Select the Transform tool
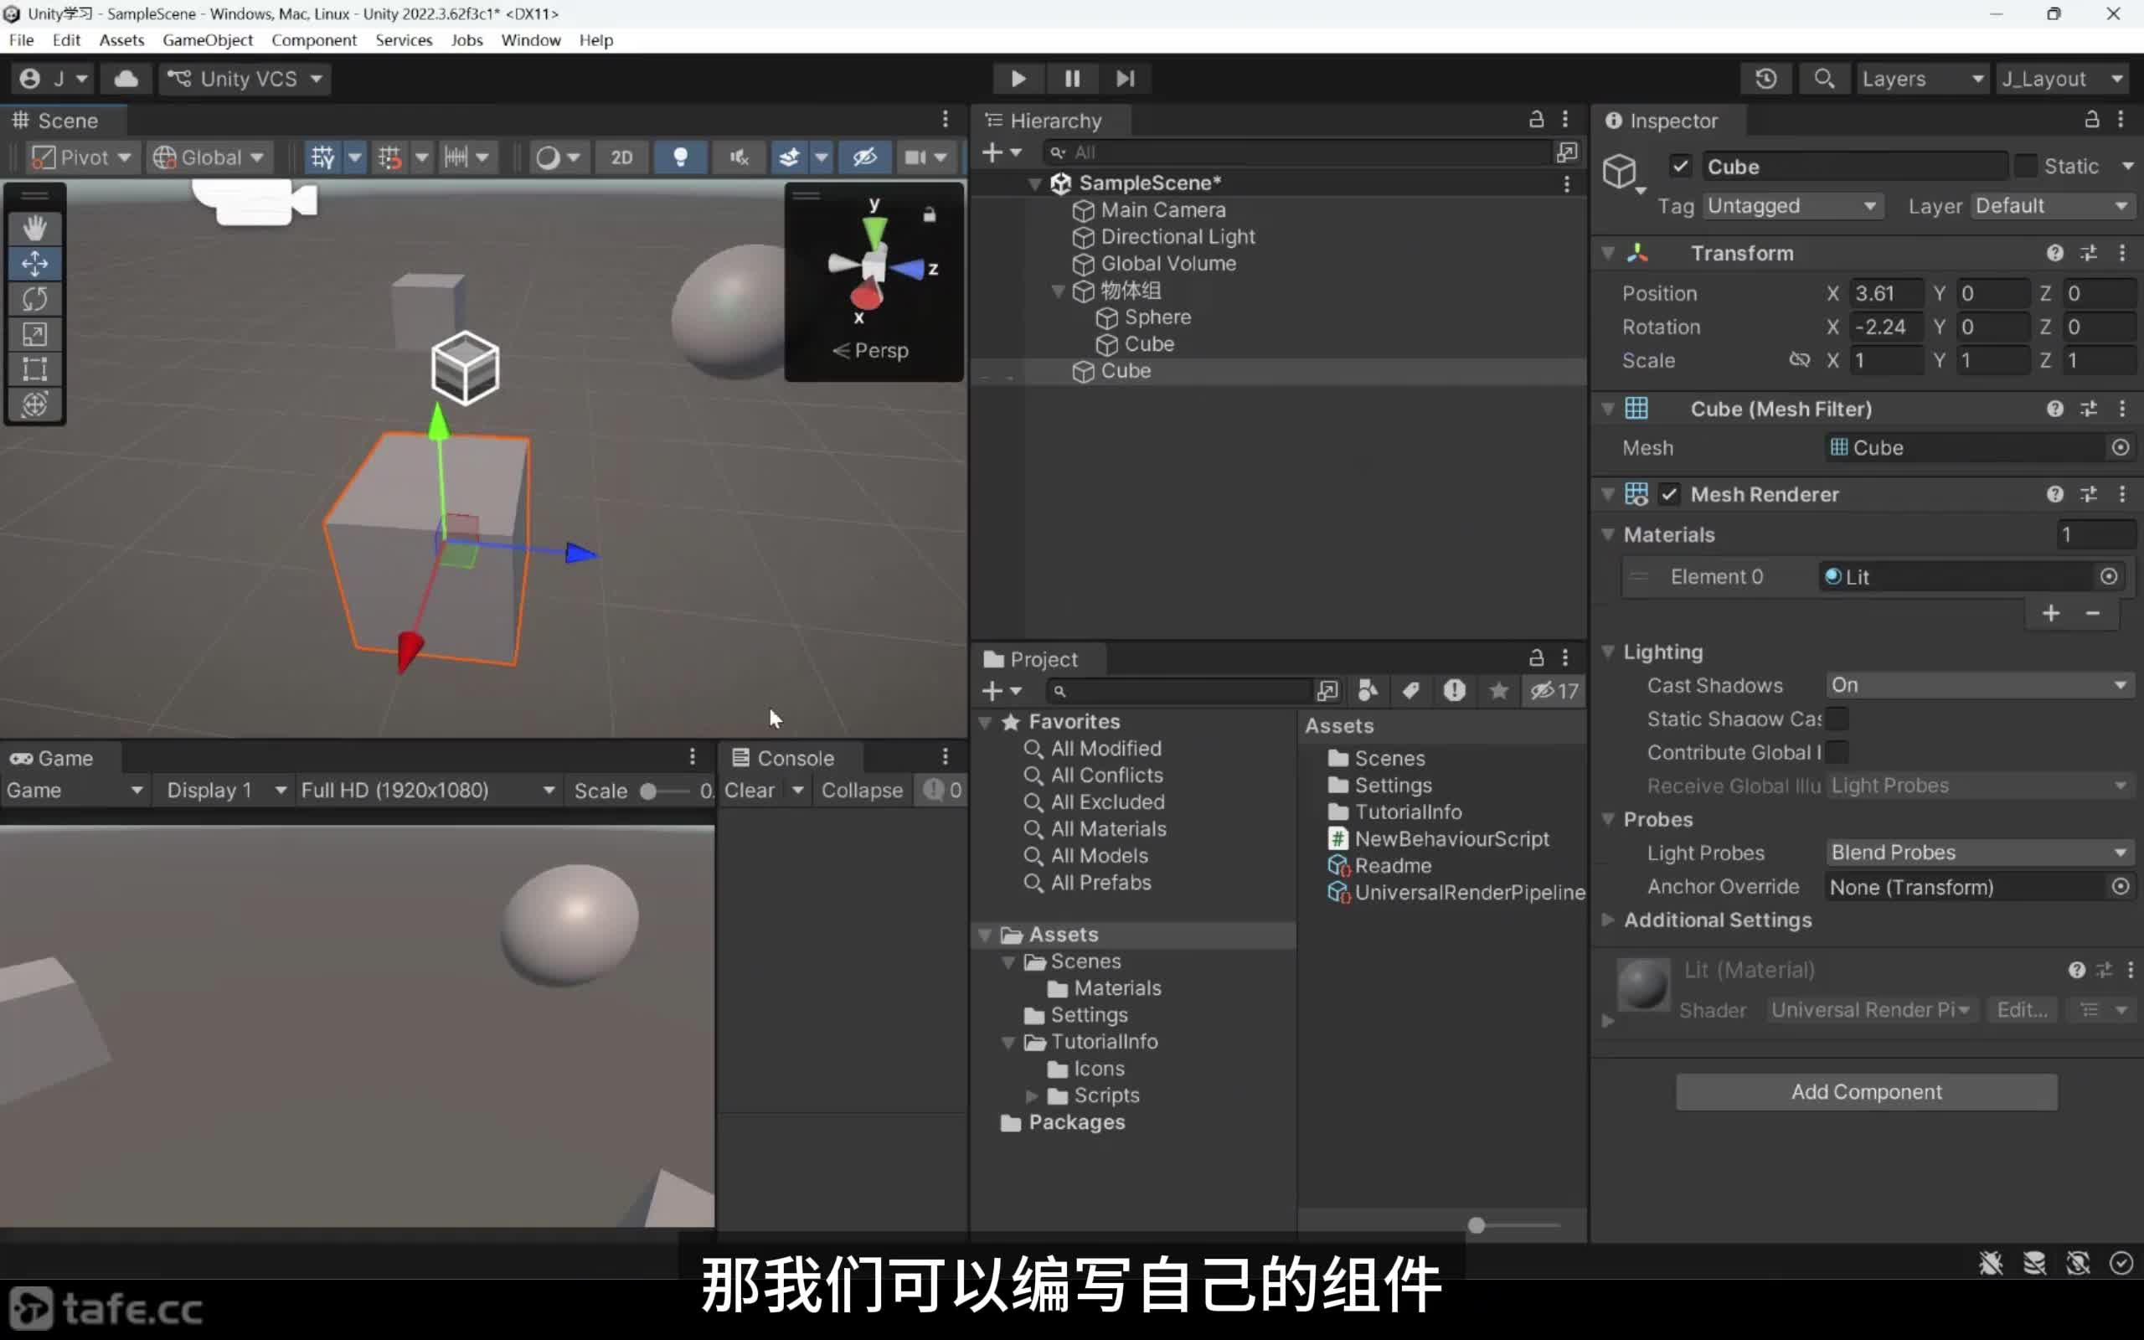 coord(34,405)
